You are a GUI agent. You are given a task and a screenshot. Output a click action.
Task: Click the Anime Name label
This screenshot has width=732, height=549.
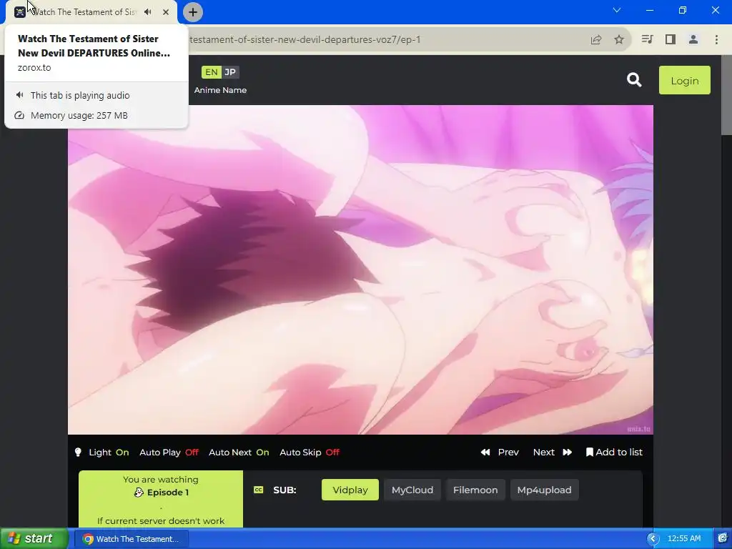pos(220,90)
